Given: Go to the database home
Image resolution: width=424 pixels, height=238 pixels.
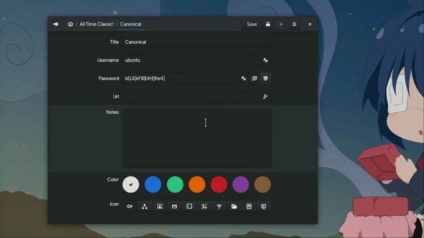Looking at the screenshot, I should [70, 24].
